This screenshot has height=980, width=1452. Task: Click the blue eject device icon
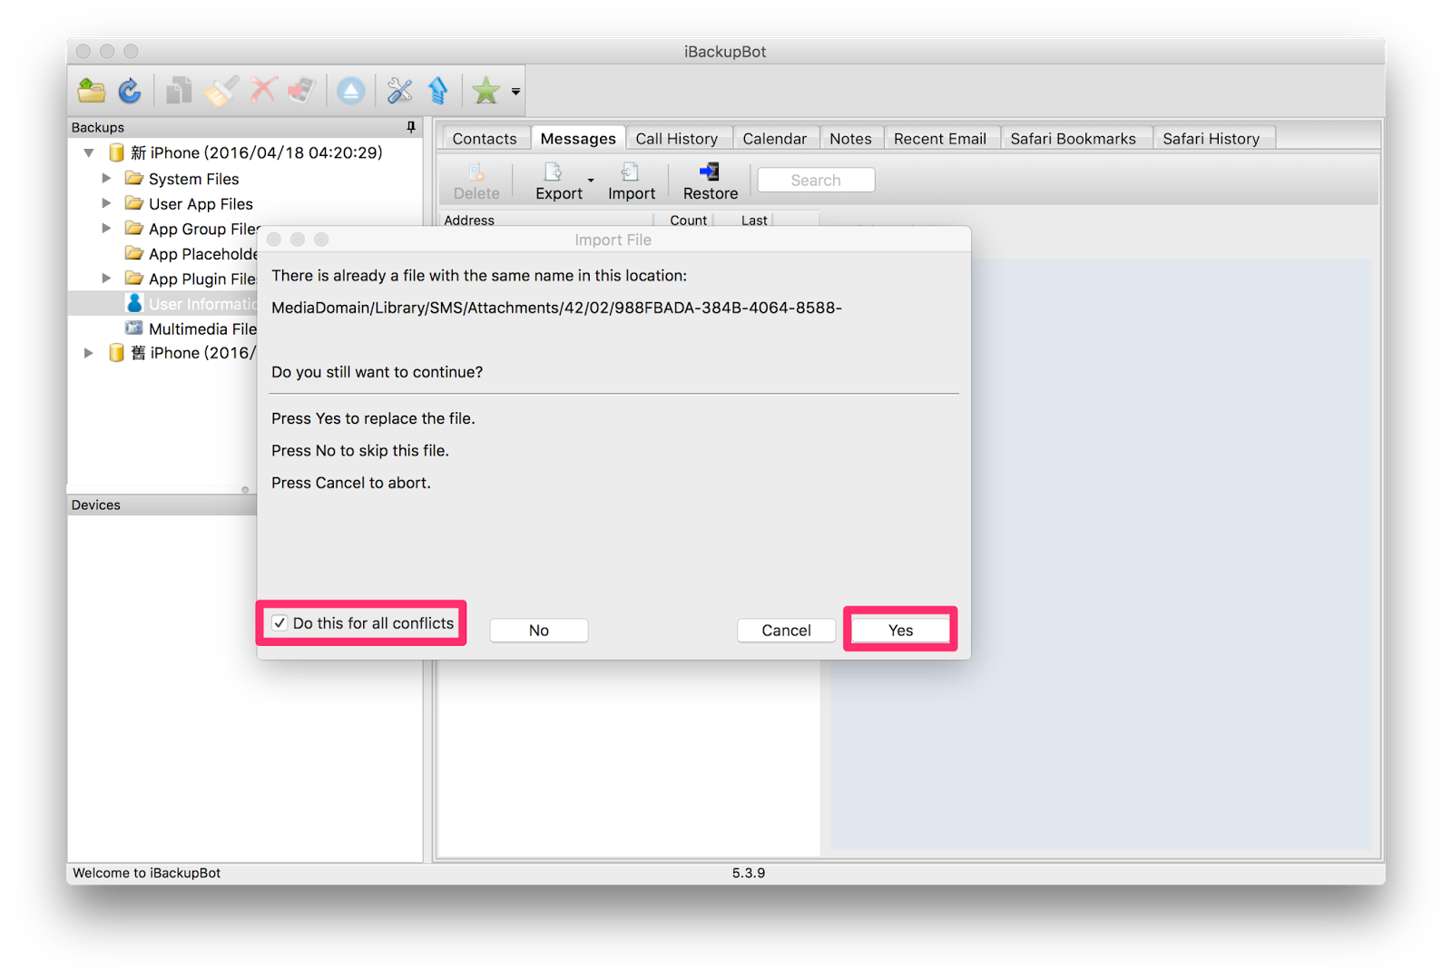coord(351,90)
